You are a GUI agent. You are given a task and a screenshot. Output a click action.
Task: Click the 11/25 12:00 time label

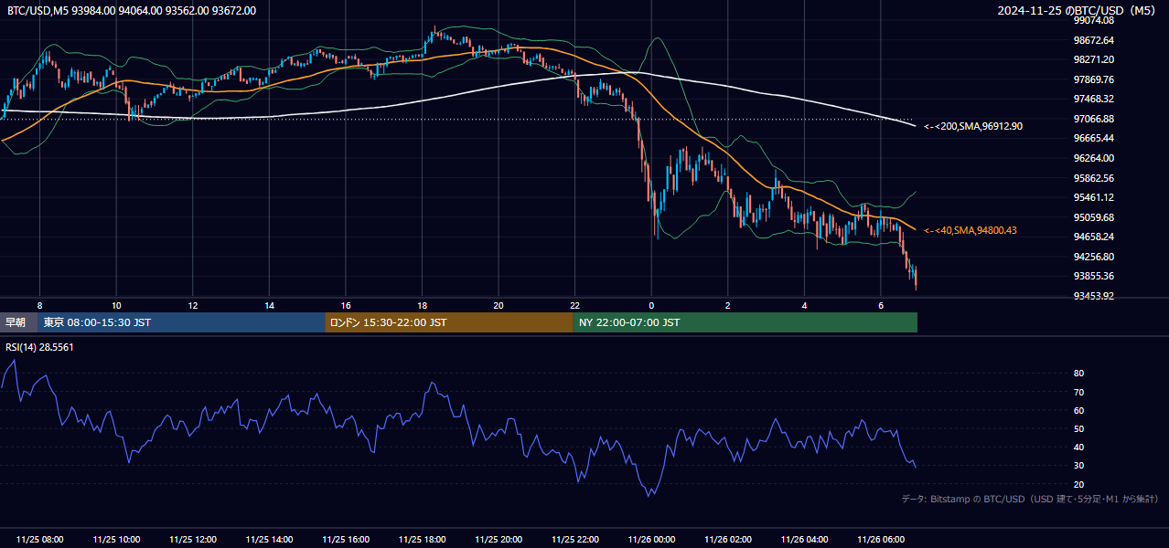click(x=193, y=540)
